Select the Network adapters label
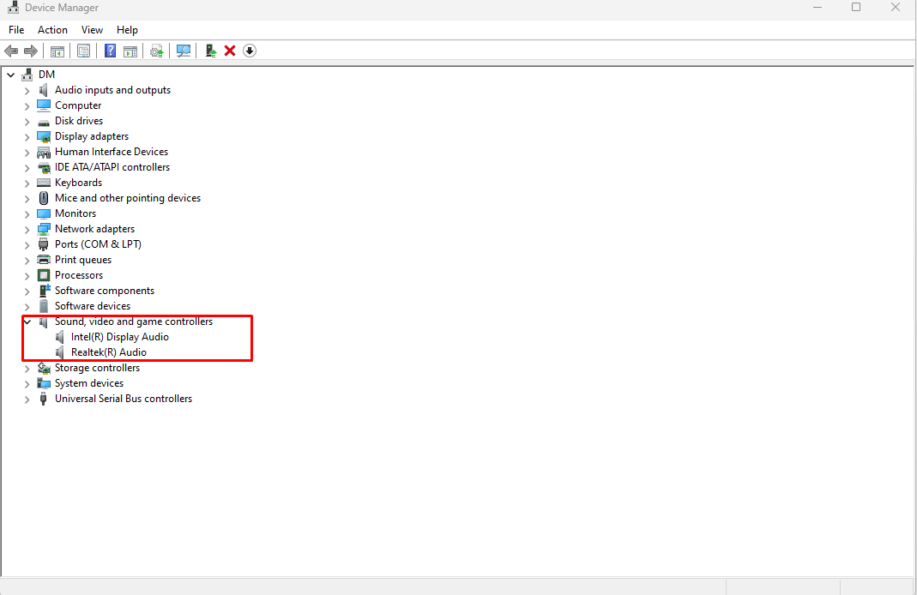Viewport: 917px width, 595px height. tap(94, 229)
